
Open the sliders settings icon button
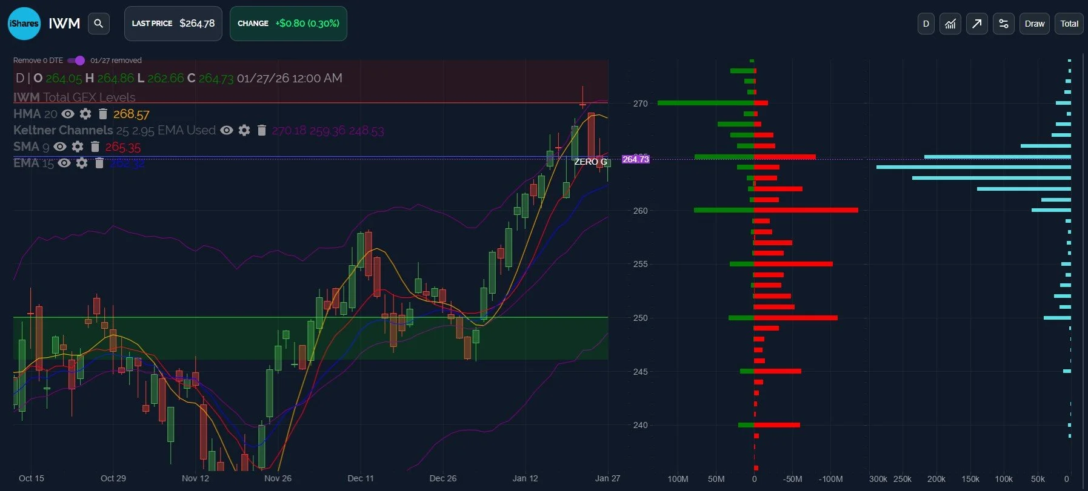1004,24
